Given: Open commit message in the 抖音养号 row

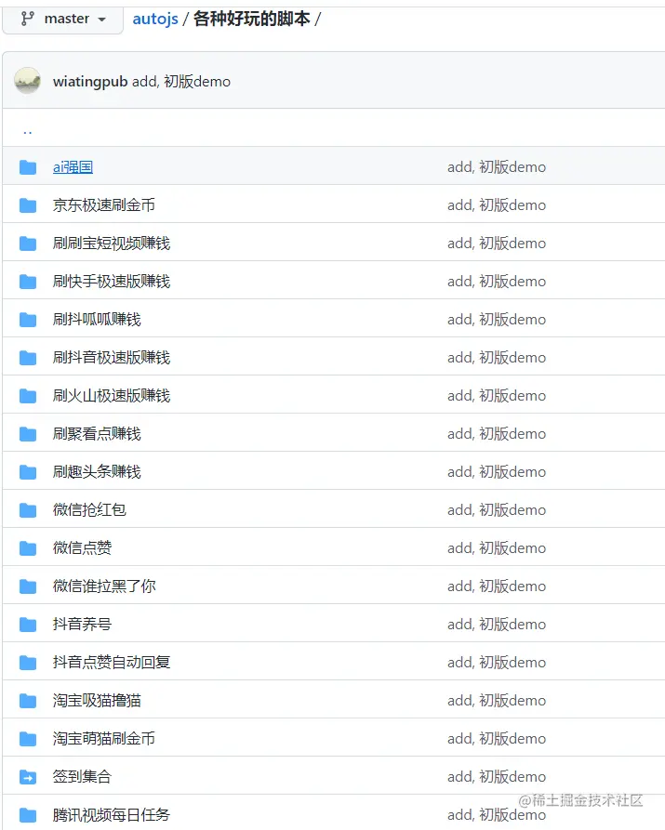Looking at the screenshot, I should (x=497, y=625).
